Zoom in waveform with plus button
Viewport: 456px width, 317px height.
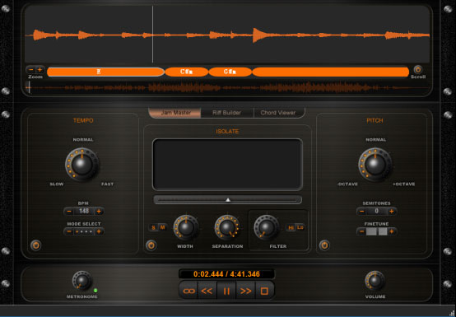40,70
